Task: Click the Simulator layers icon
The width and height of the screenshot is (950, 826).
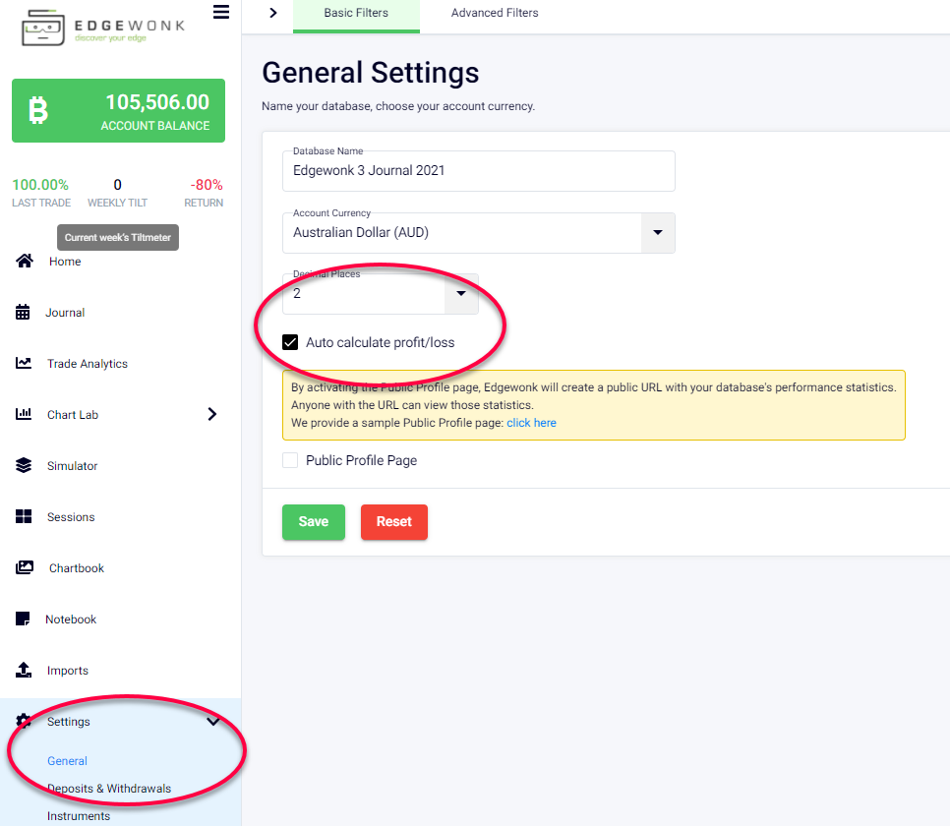Action: pos(24,465)
